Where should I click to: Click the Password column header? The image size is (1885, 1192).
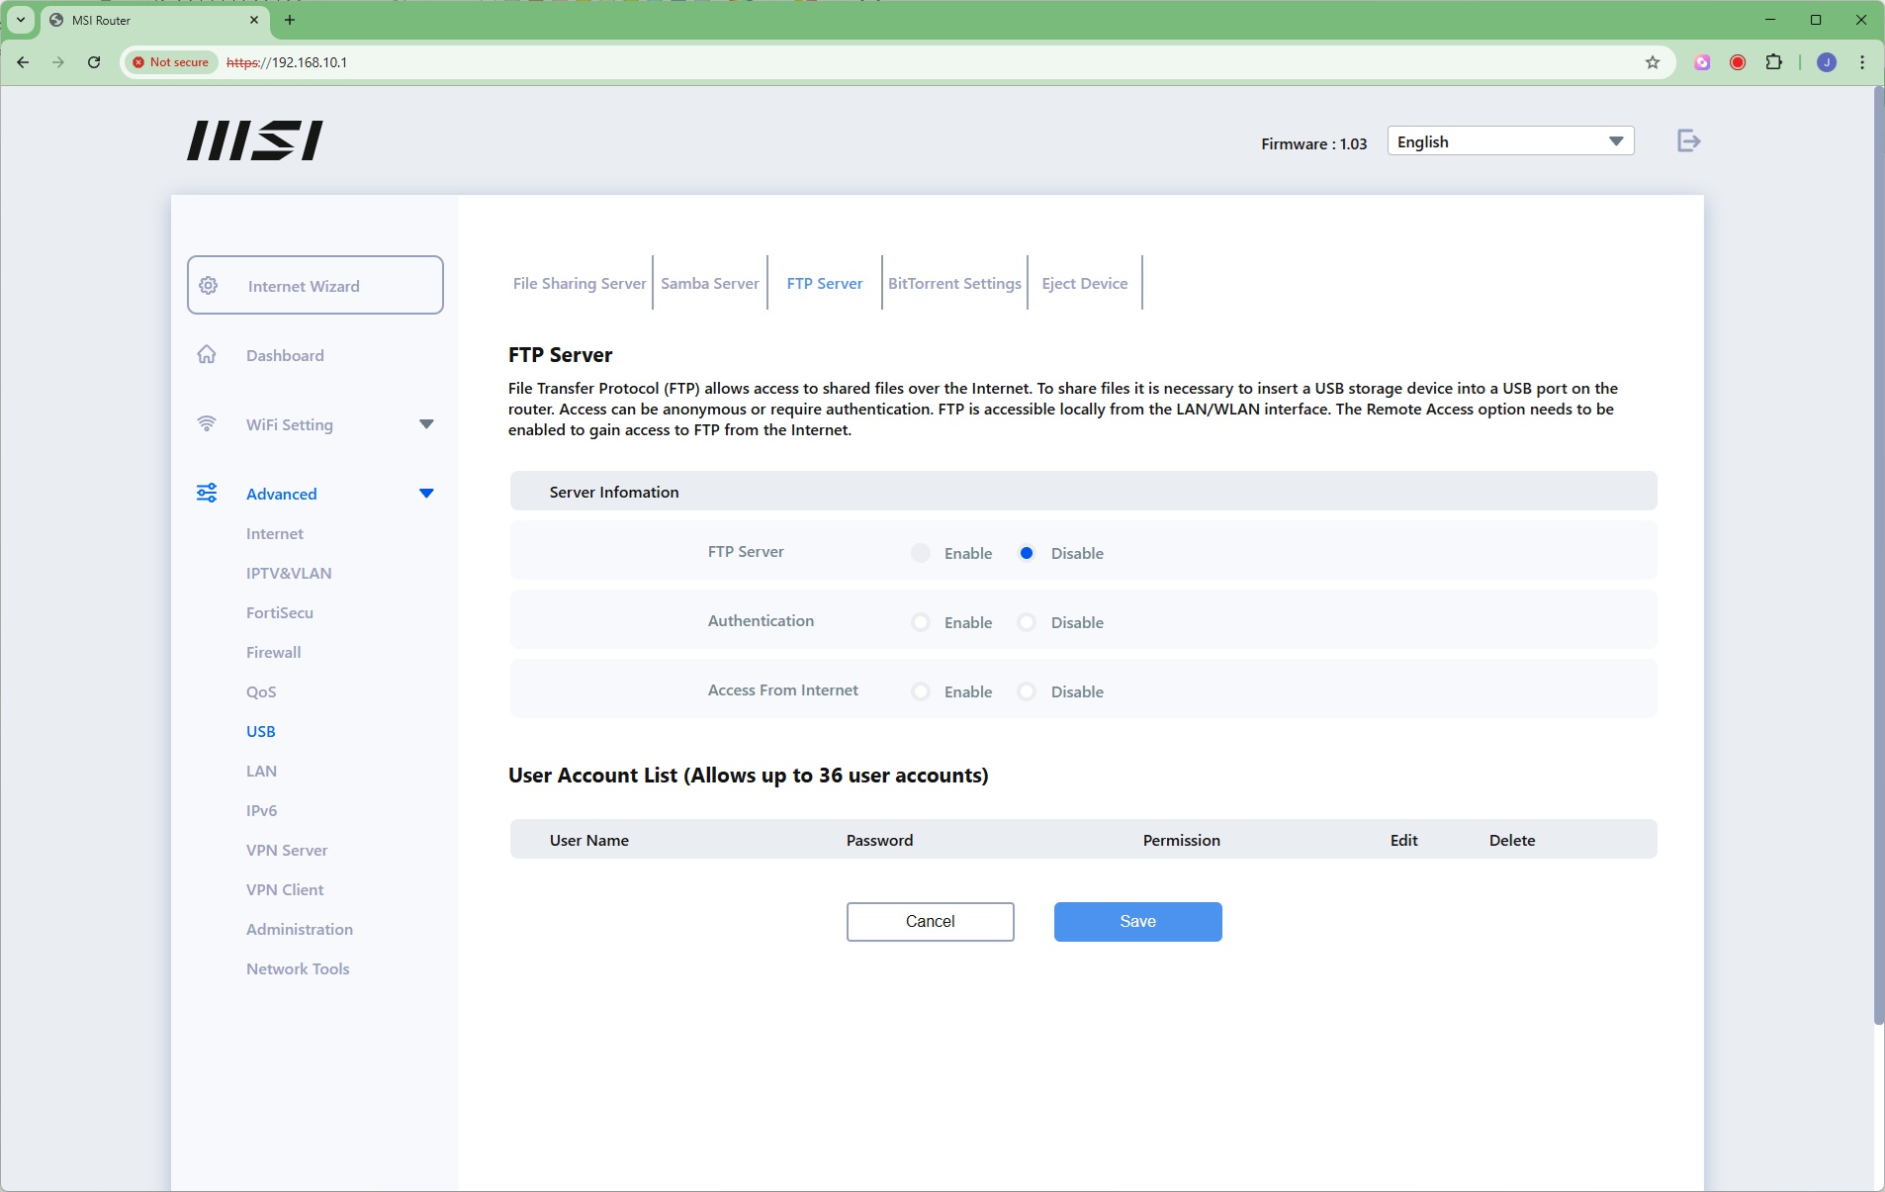pos(880,840)
